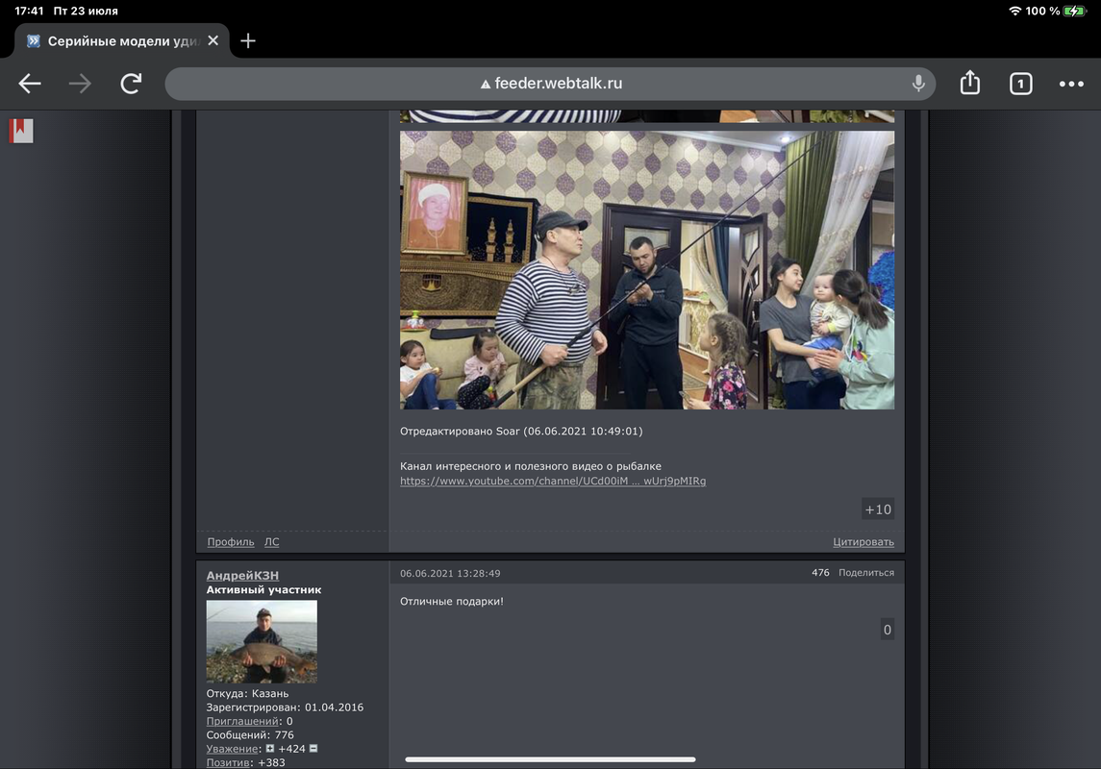The width and height of the screenshot is (1101, 769).
Task: Open a new tab with plus icon
Action: [248, 40]
